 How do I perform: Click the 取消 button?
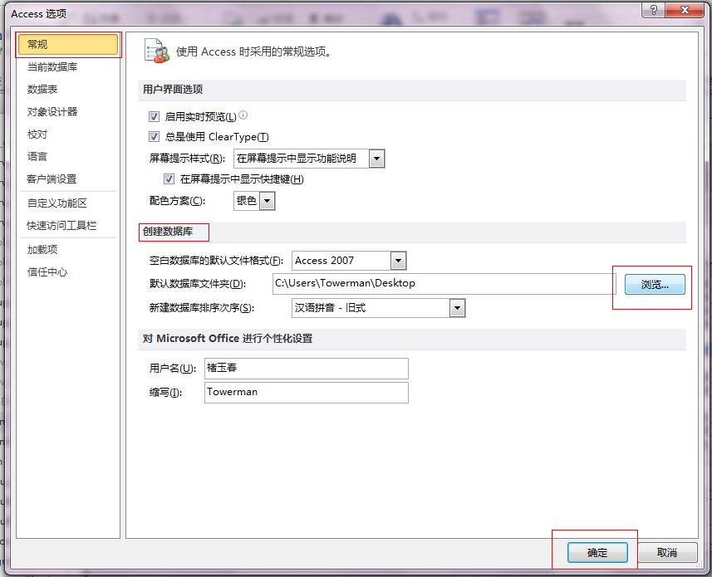click(x=667, y=552)
